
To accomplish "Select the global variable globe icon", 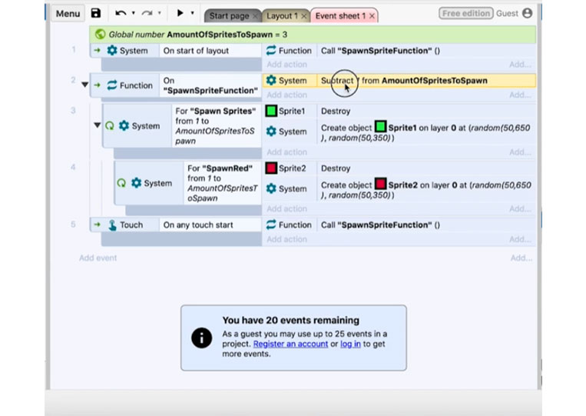I will pyautogui.click(x=100, y=35).
